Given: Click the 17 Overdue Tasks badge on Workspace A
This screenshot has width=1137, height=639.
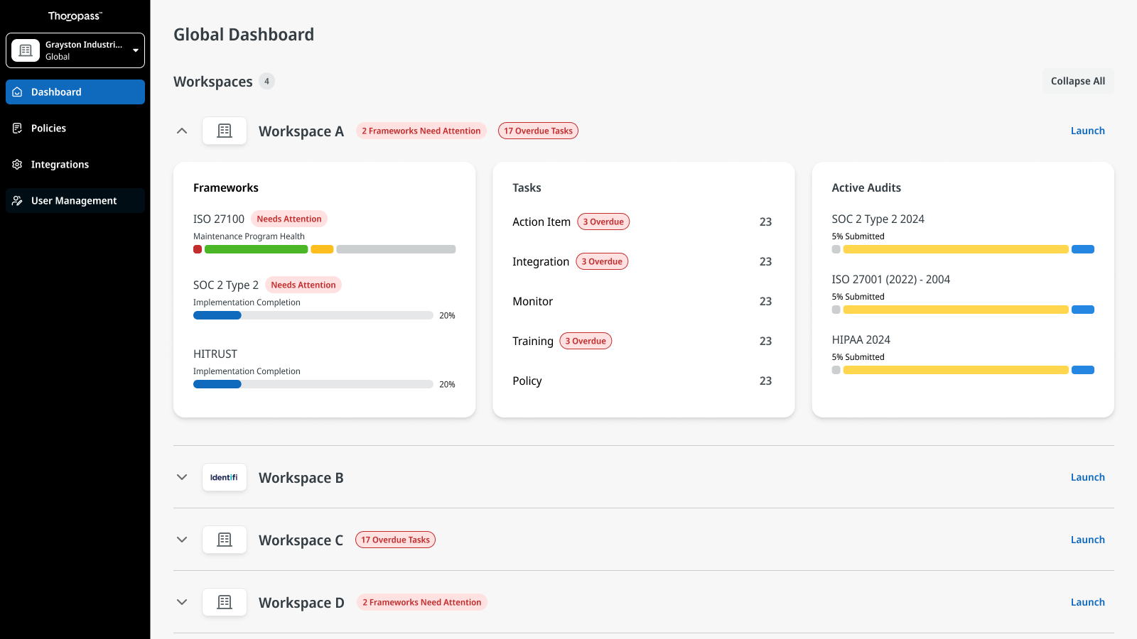Looking at the screenshot, I should click(x=538, y=131).
